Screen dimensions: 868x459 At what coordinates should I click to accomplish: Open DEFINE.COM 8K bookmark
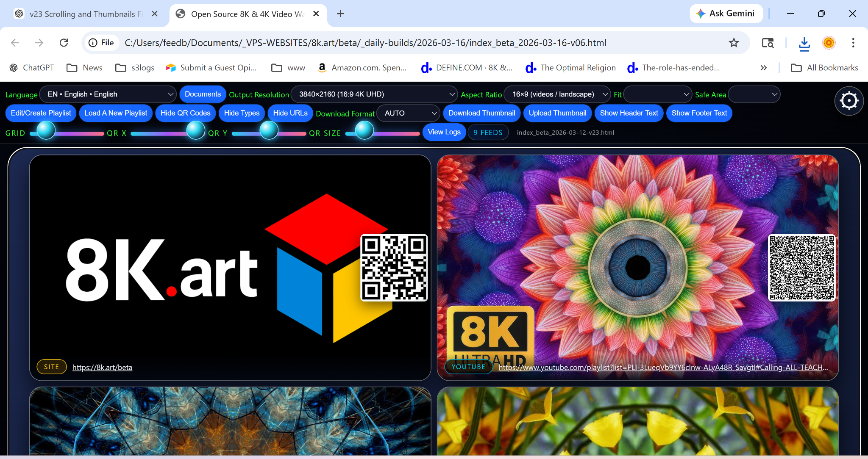pyautogui.click(x=467, y=68)
